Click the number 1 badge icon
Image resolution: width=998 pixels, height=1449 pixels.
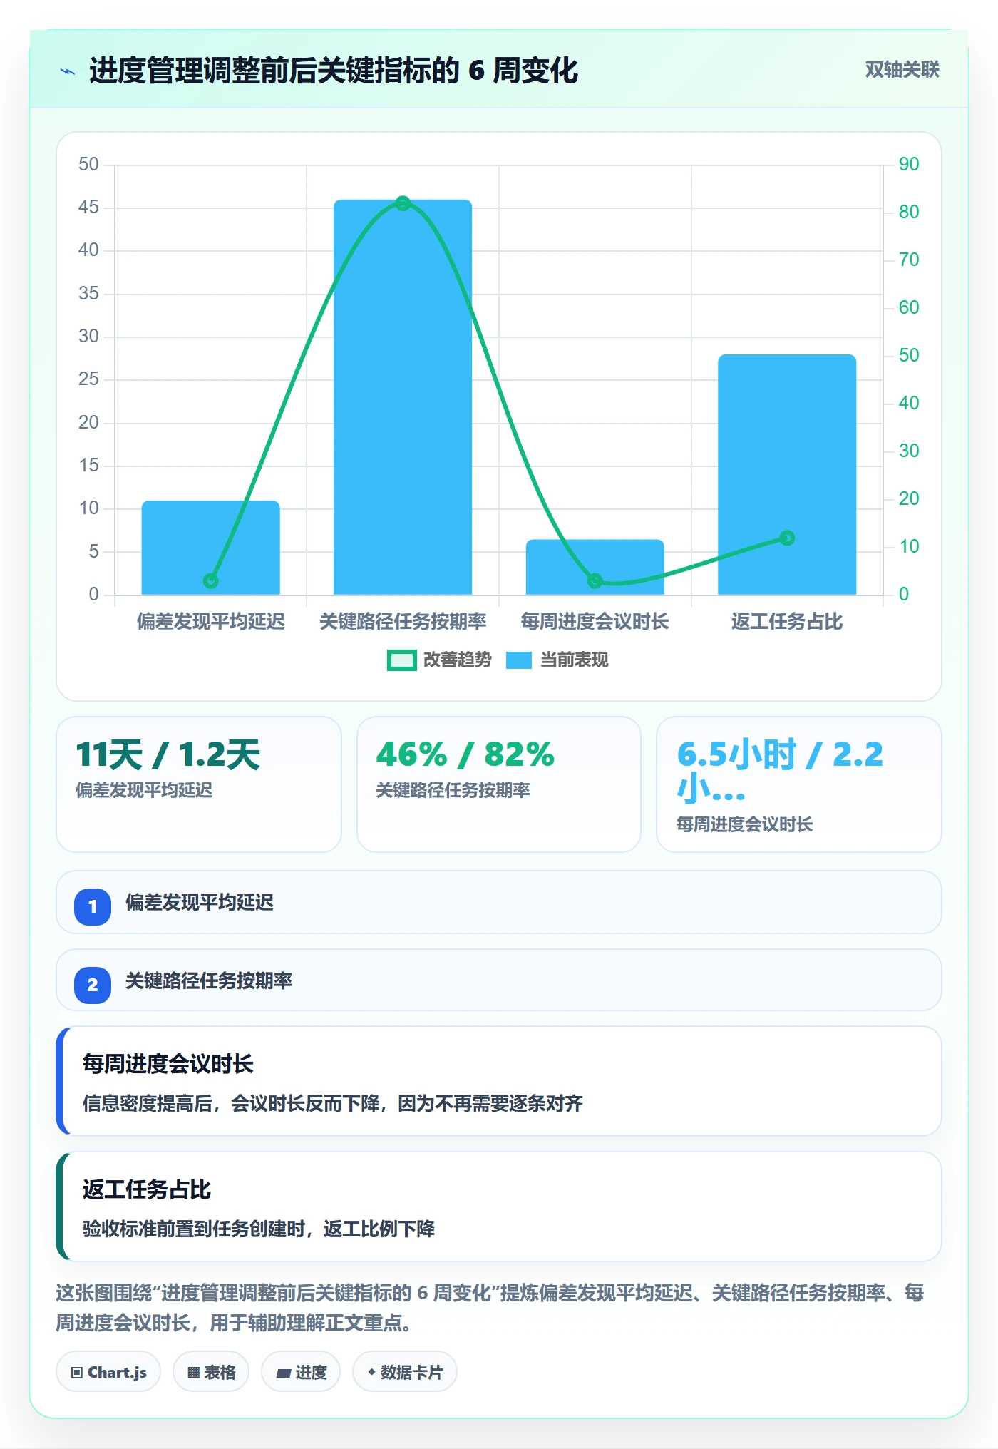pos(93,907)
